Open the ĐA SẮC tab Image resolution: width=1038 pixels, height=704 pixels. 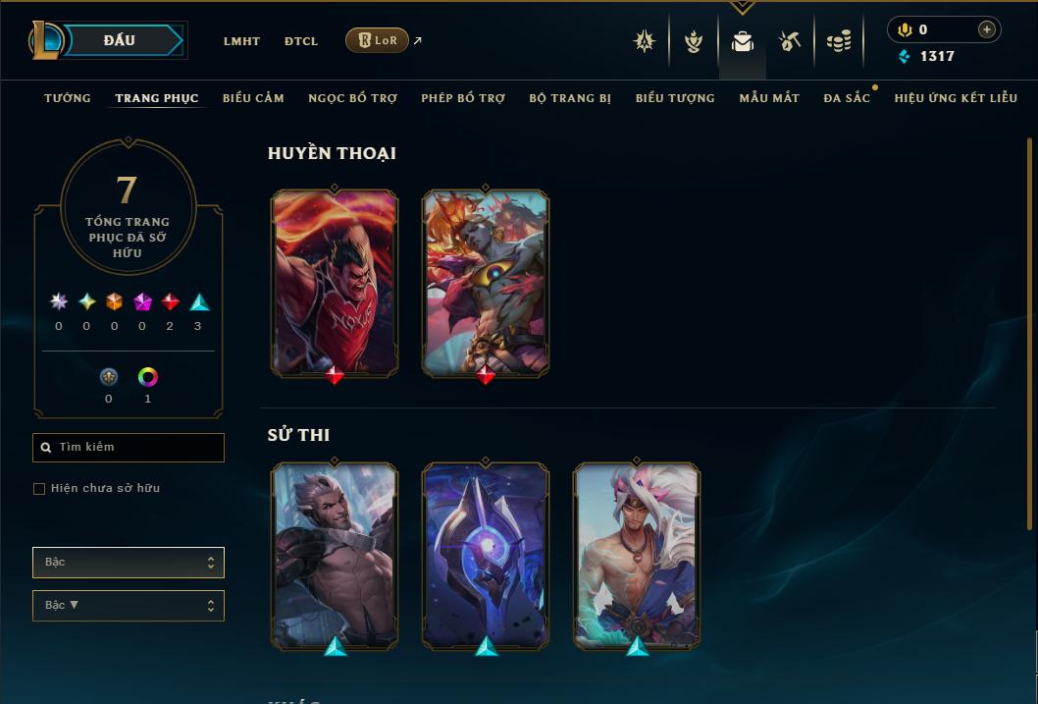coord(847,98)
